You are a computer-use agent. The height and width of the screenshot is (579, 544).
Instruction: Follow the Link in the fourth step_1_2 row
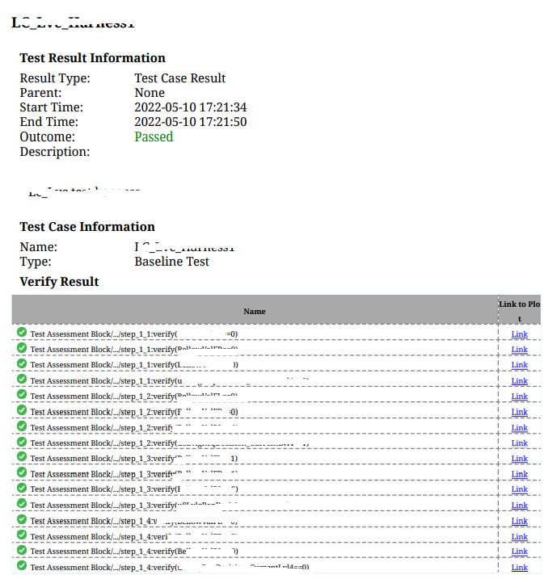(519, 443)
